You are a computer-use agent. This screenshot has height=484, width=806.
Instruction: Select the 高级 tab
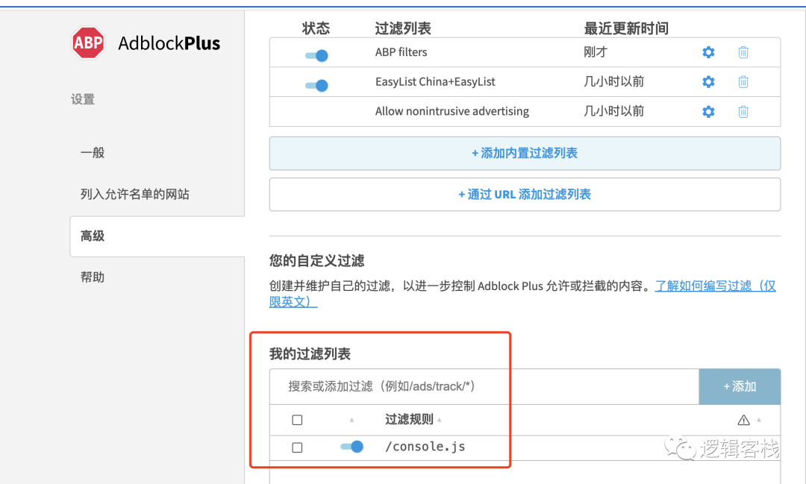157,236
